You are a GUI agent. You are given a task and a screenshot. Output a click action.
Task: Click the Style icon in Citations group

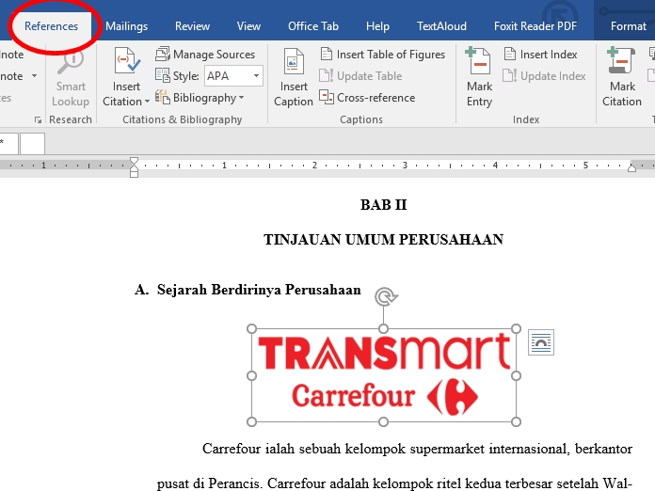[x=162, y=75]
